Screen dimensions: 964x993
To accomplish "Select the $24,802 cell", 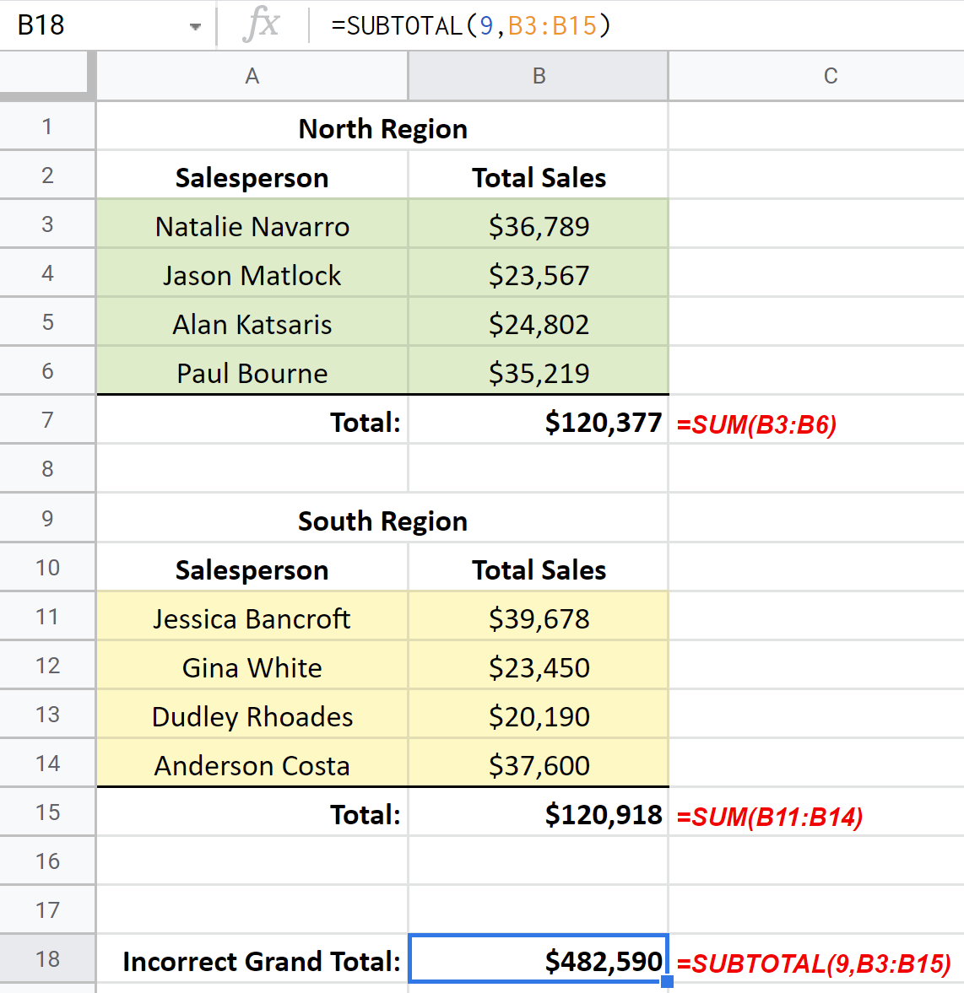I will click(x=539, y=322).
